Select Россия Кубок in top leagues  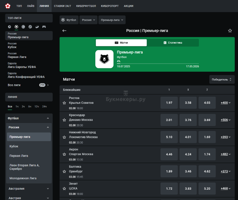pyautogui.click(x=29, y=45)
